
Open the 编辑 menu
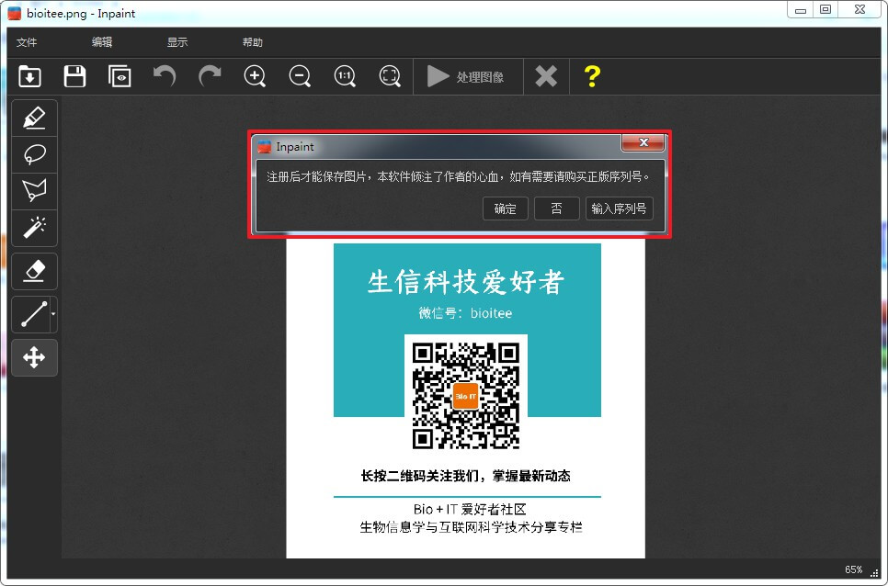coord(102,42)
